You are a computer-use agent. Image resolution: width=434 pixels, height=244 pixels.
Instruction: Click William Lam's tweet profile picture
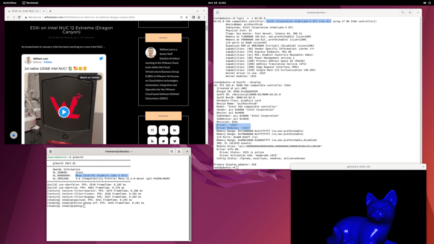click(x=28, y=60)
